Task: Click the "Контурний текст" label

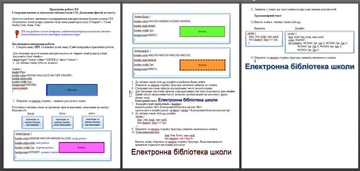Action: pyautogui.click(x=146, y=101)
